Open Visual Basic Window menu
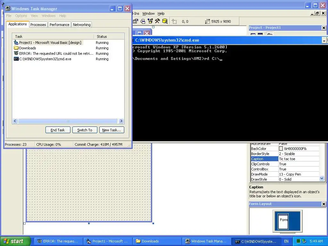The width and height of the screenshot is (328, 246). pyautogui.click(x=148, y=13)
